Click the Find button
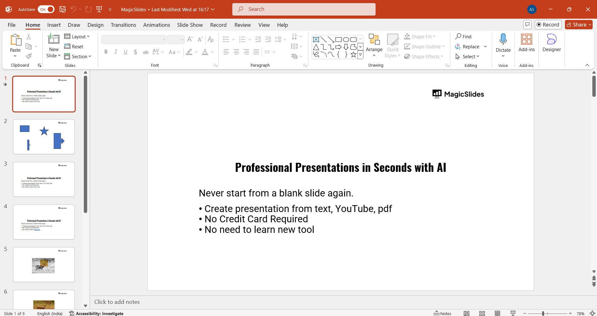This screenshot has width=597, height=316. [x=463, y=36]
